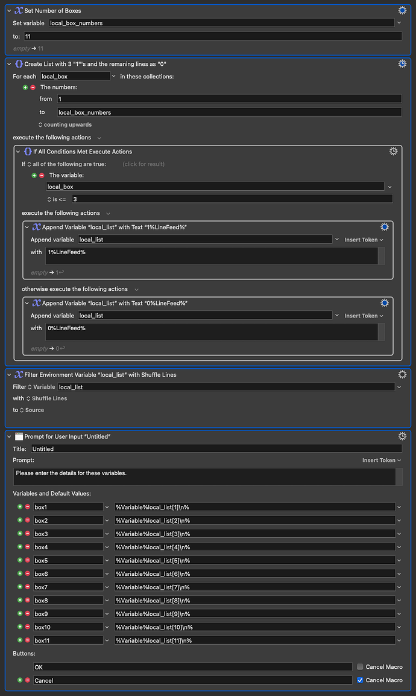
Task: Collapse the Prompt for User Input action
Action: click(x=8, y=436)
